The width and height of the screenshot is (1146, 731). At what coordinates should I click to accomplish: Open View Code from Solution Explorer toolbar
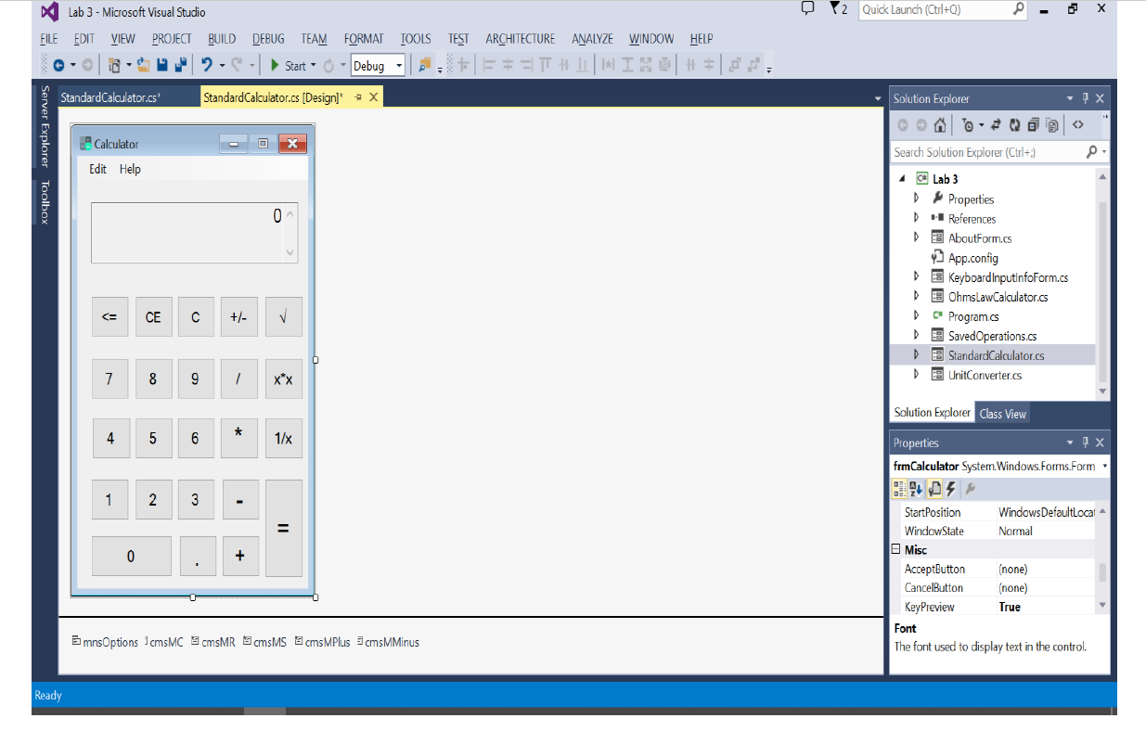tap(1078, 124)
